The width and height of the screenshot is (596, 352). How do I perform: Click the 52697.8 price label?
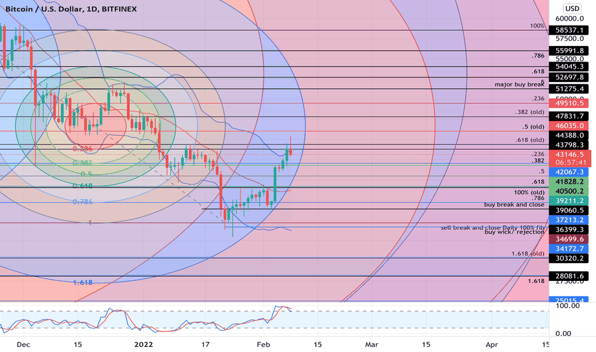tap(569, 77)
